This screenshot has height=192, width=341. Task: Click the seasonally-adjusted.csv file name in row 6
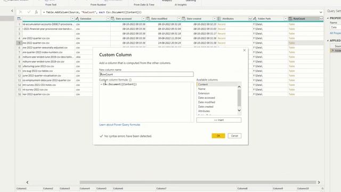[45, 47]
